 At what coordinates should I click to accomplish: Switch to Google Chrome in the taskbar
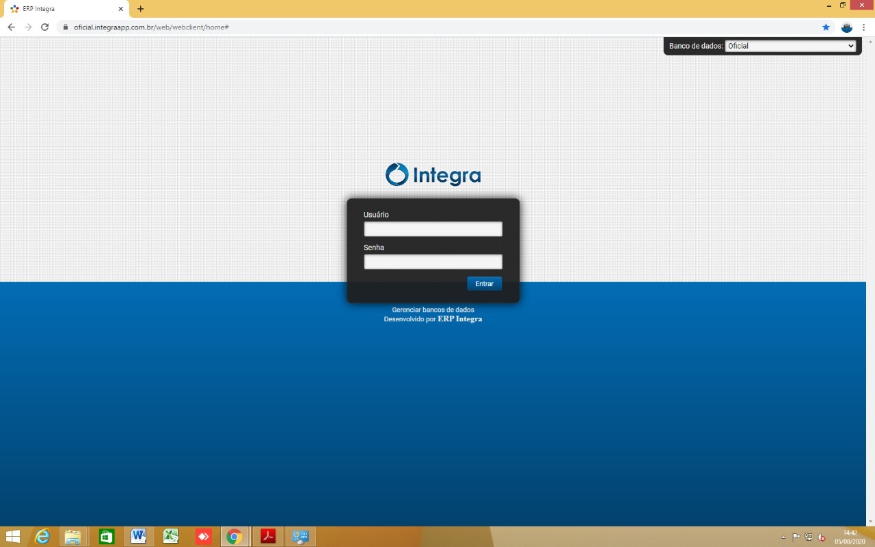click(234, 537)
